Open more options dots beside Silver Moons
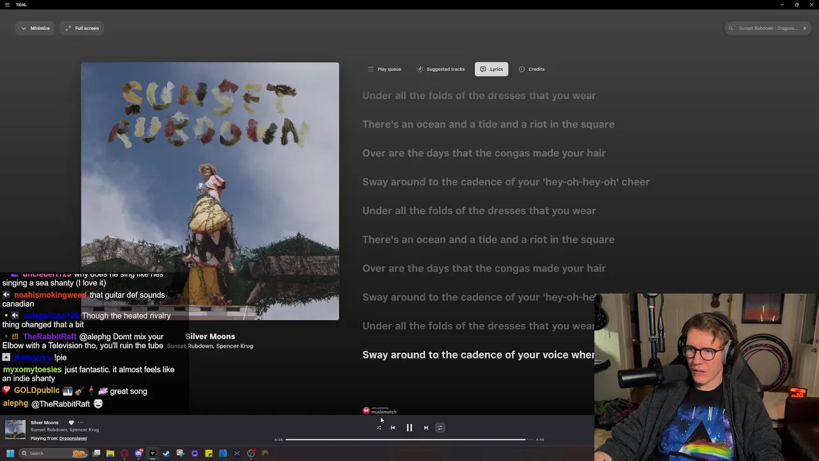The width and height of the screenshot is (819, 461). (80, 423)
